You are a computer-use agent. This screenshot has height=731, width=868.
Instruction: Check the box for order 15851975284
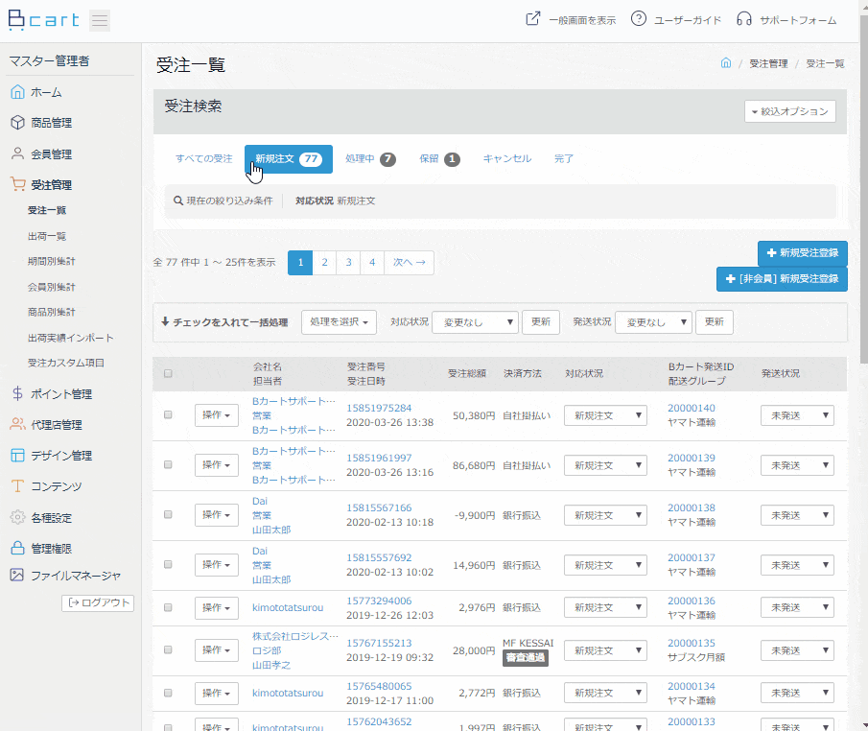pos(168,414)
